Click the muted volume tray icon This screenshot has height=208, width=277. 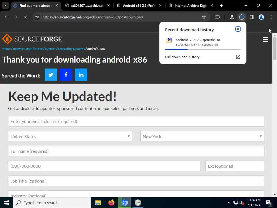coord(242,203)
